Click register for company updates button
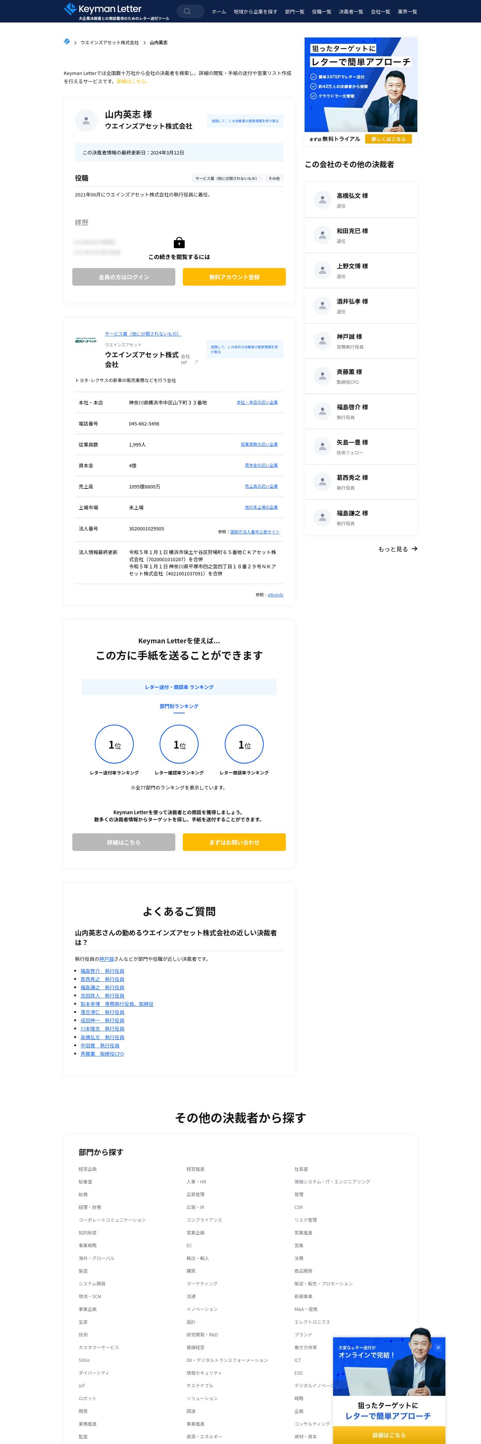The height and width of the screenshot is (1444, 481). [x=245, y=349]
